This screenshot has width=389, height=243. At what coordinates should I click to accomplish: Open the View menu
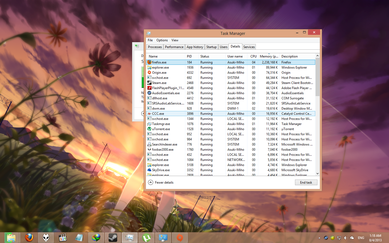tap(175, 40)
